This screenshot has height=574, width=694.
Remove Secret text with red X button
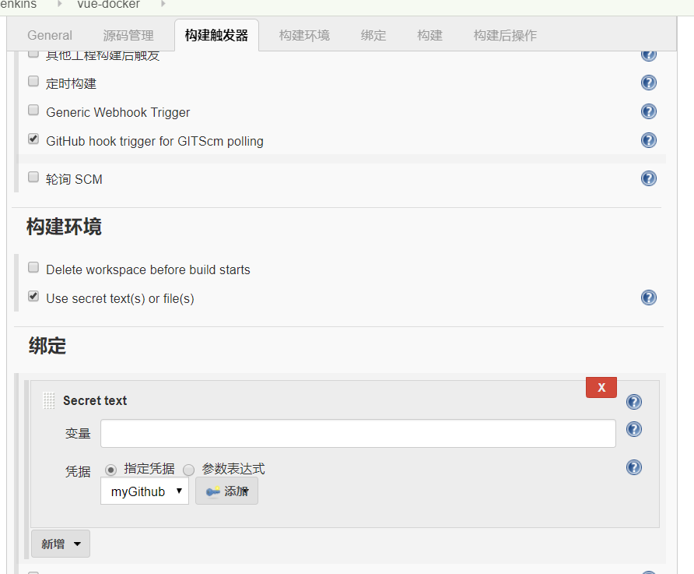pos(601,387)
